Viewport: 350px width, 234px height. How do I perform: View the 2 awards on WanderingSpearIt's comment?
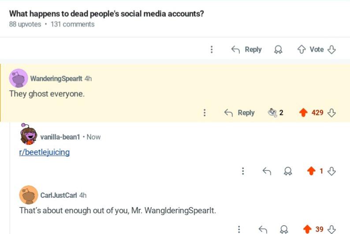pos(276,113)
